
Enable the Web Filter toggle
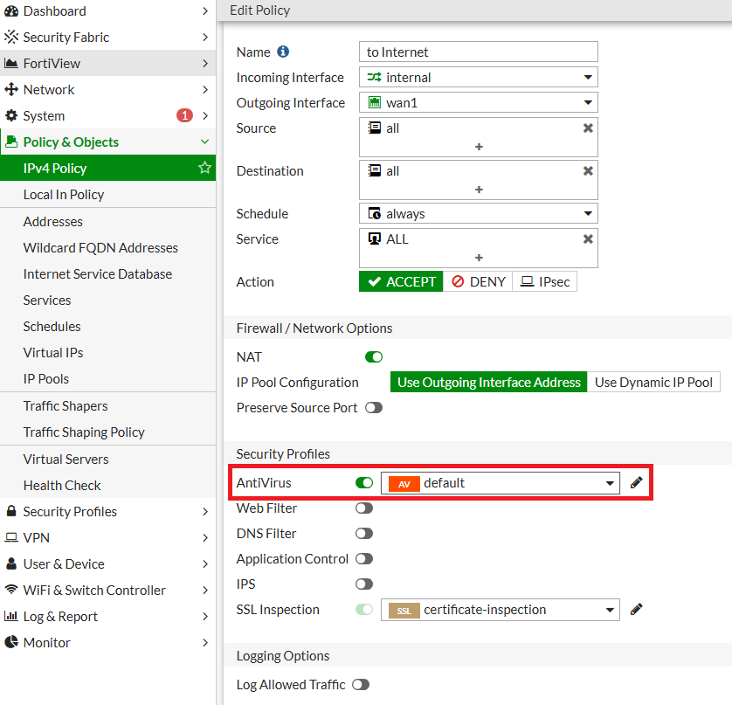point(364,508)
